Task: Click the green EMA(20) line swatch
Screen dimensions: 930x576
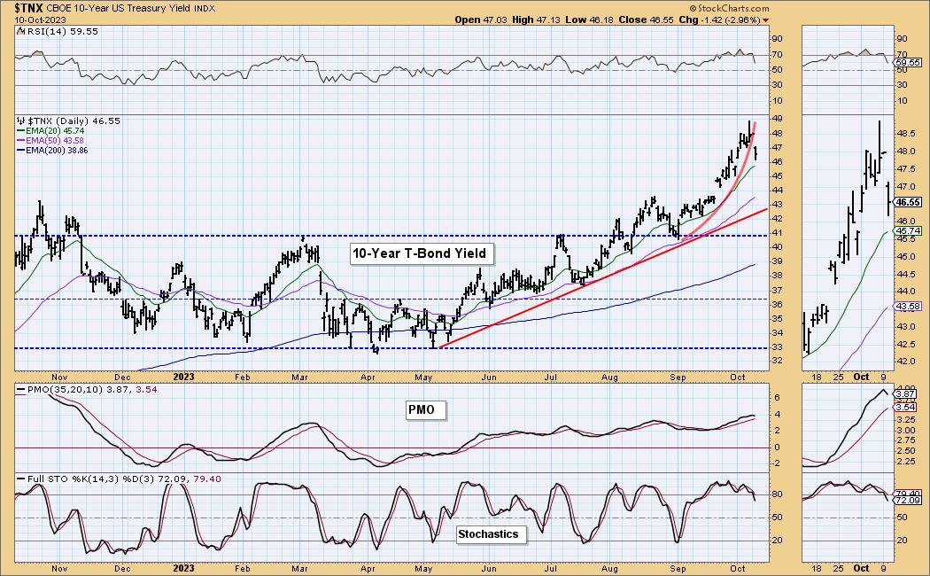Action: [20, 130]
